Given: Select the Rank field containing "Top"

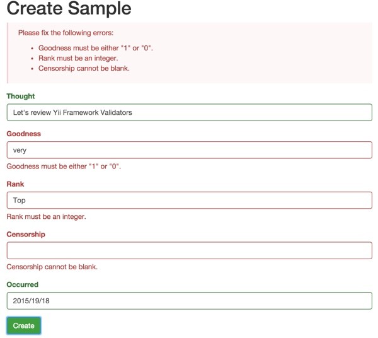Looking at the screenshot, I should point(189,201).
